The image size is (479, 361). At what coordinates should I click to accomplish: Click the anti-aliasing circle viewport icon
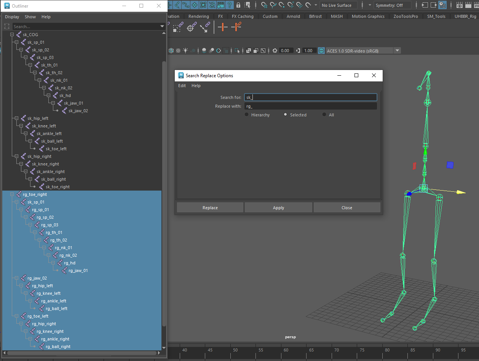(x=219, y=51)
